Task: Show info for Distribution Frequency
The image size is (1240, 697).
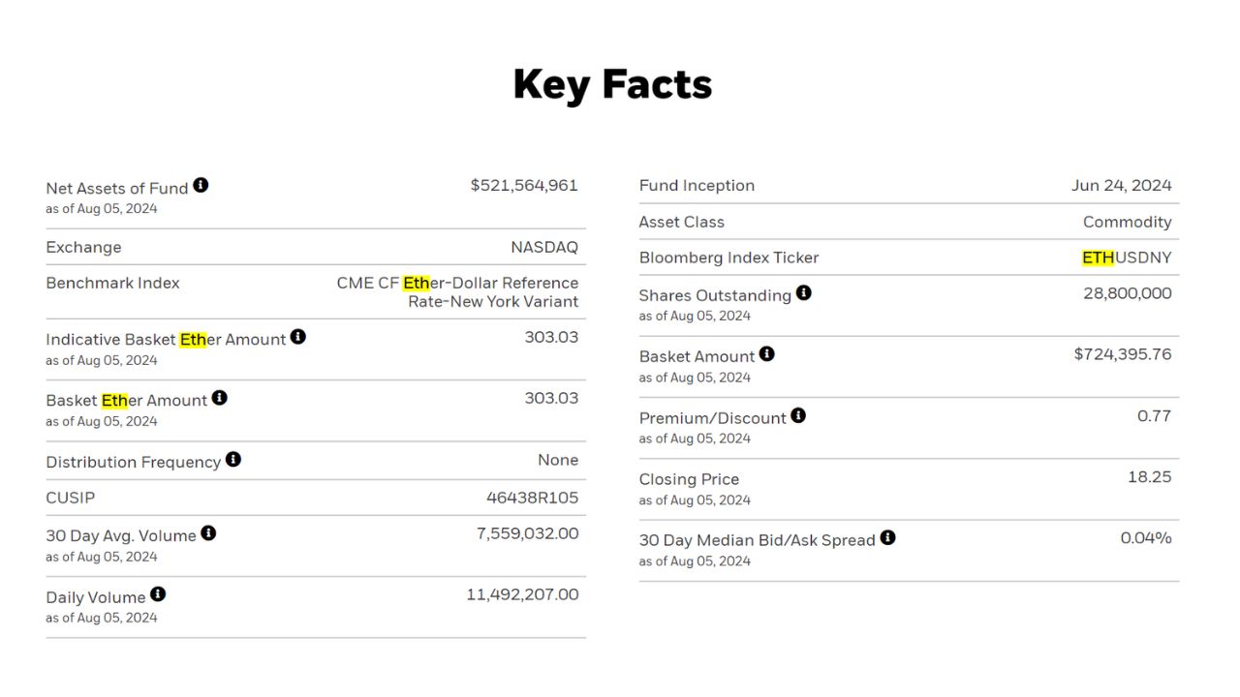Action: point(233,459)
